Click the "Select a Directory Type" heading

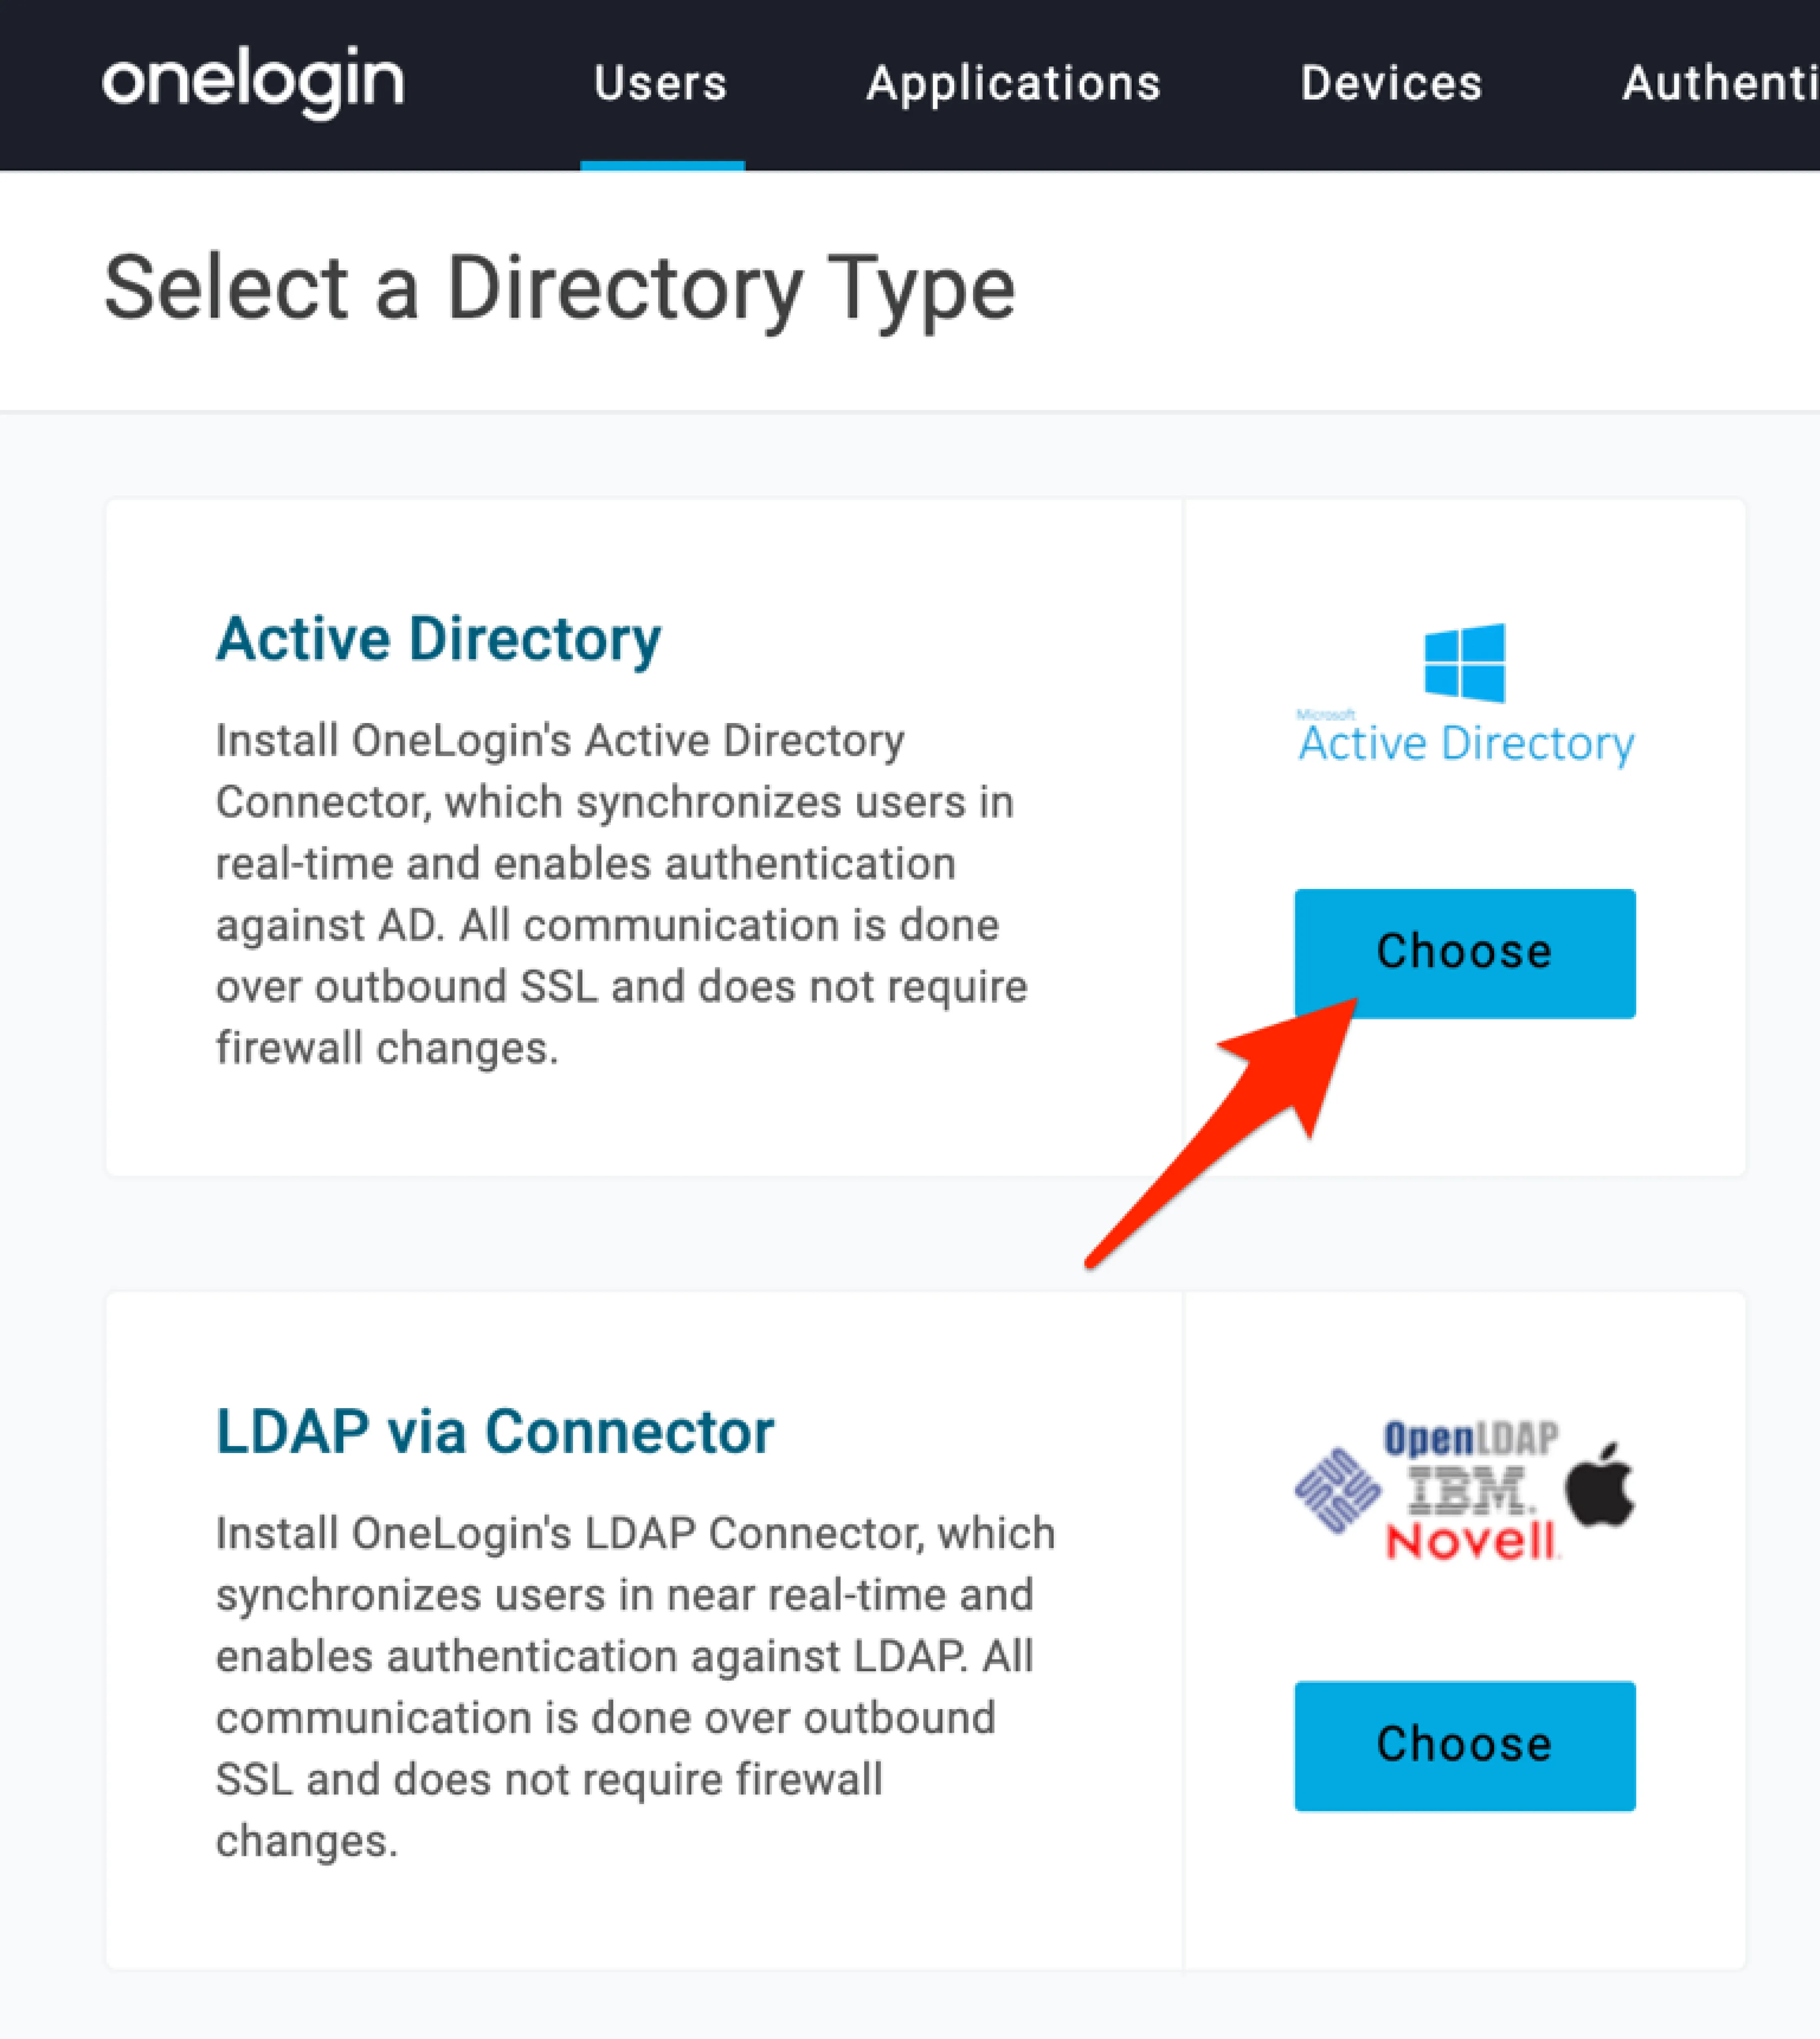click(560, 289)
